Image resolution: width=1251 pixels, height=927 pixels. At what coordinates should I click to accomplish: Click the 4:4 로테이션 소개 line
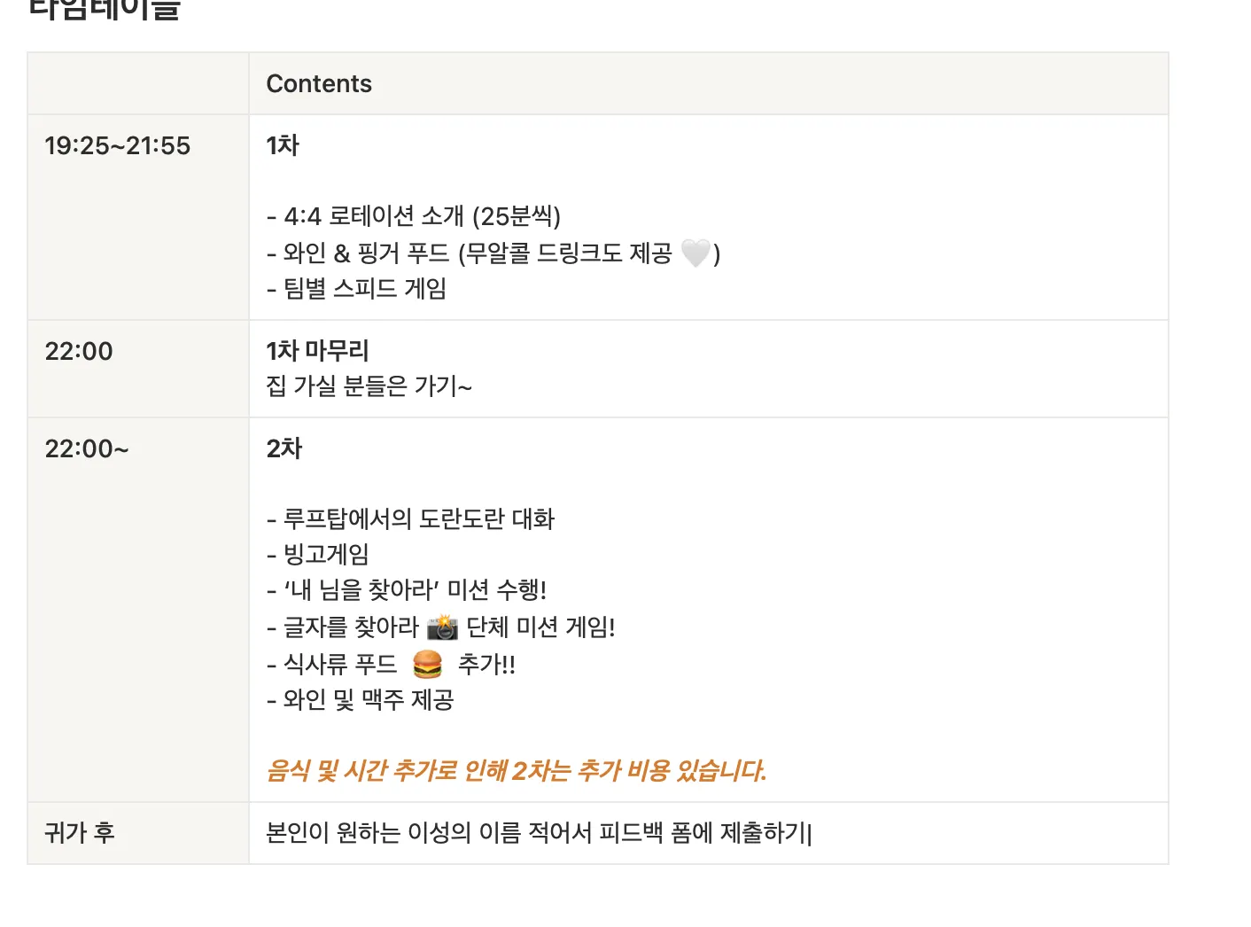[x=413, y=216]
